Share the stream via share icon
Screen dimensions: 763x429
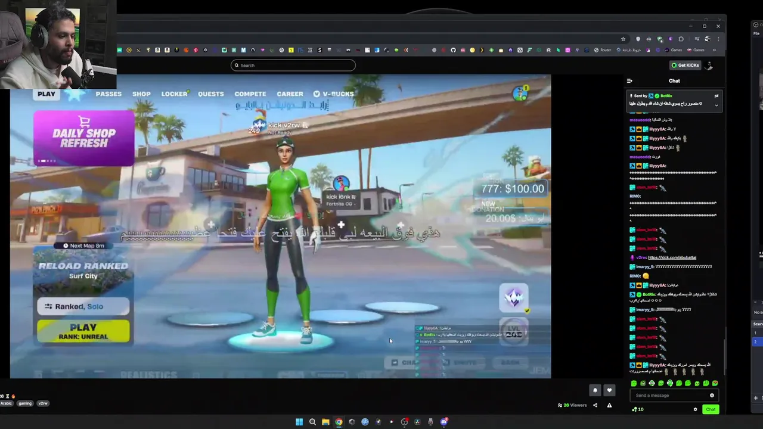pyautogui.click(x=595, y=405)
